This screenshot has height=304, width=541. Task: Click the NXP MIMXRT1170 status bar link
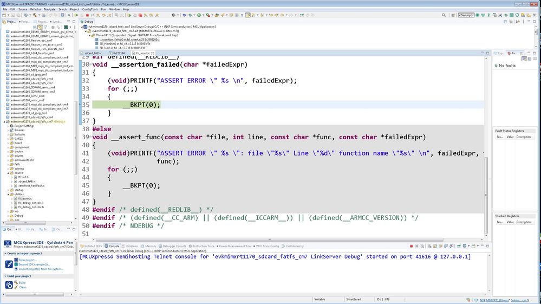(x=504, y=300)
